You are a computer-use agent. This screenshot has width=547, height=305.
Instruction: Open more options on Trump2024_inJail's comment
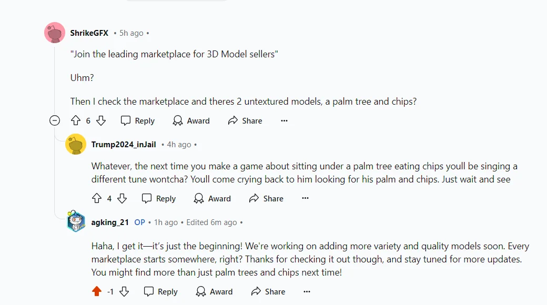click(305, 198)
